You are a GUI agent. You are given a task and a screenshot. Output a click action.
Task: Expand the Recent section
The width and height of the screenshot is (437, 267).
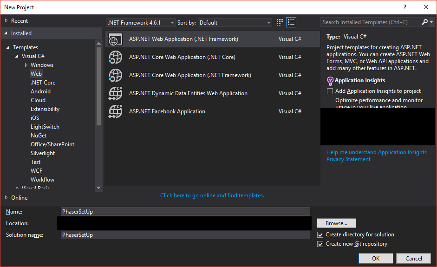7,20
